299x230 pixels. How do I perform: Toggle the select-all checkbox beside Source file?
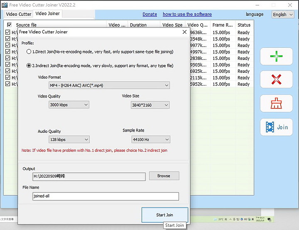[9, 25]
